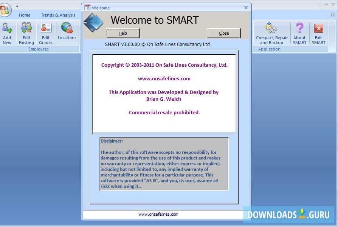Image resolution: width=338 pixels, height=227 pixels.
Task: Click the Close button in Welcome dialog
Action: click(x=224, y=33)
